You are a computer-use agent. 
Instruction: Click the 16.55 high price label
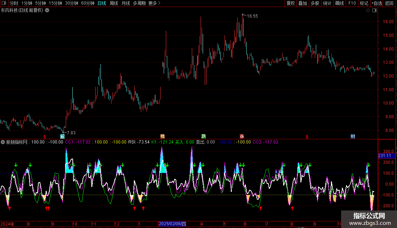[252, 16]
